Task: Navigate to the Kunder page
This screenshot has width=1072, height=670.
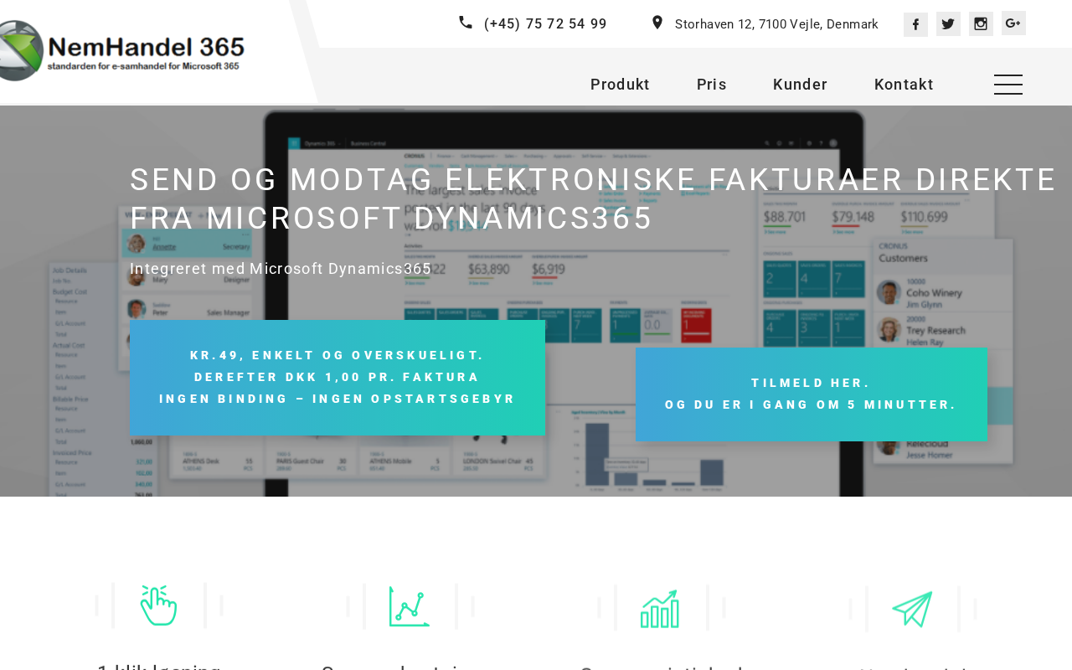Action: pyautogui.click(x=800, y=85)
